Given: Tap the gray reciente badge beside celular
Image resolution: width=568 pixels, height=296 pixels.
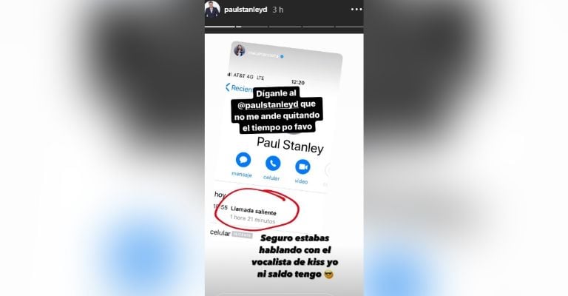Looking at the screenshot, I should pos(242,235).
